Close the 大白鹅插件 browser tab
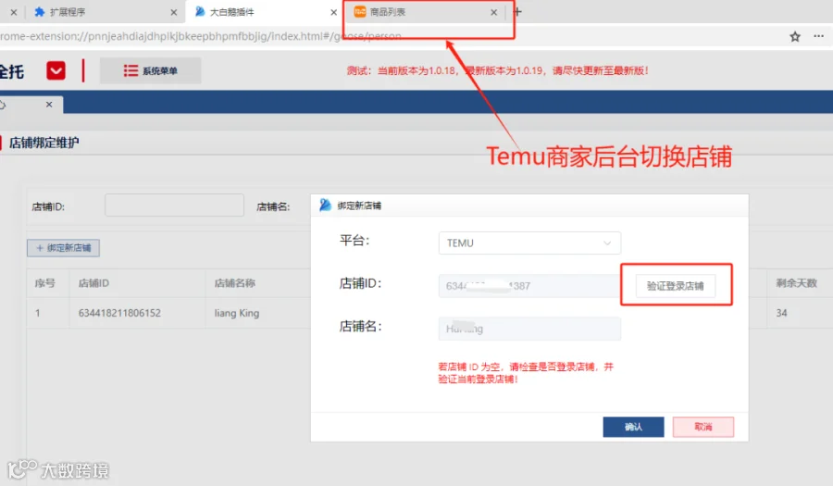This screenshot has height=486, width=833. tap(333, 12)
